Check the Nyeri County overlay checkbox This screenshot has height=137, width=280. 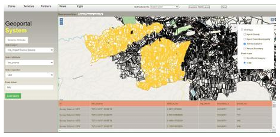pos(245,34)
